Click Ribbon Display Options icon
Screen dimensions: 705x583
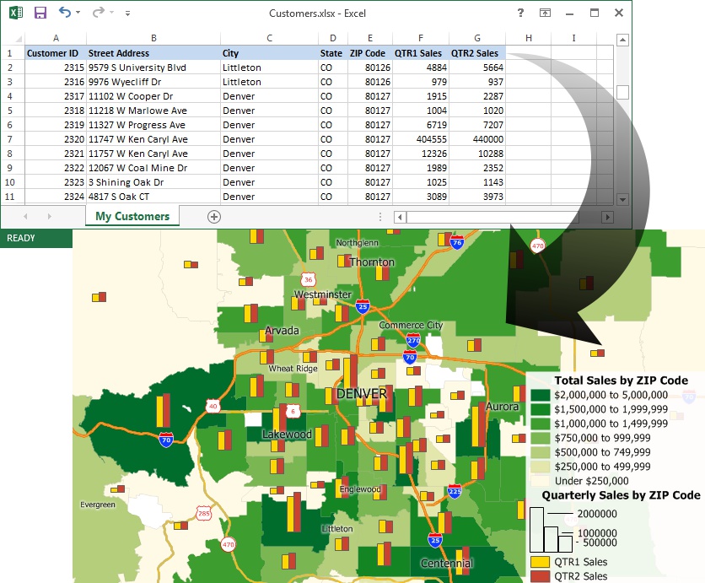click(x=546, y=13)
